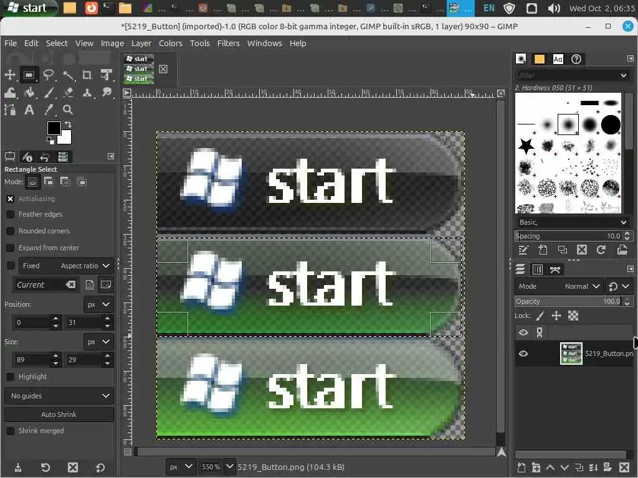Select the Clone stamp tool
638x478 pixels.
[87, 93]
